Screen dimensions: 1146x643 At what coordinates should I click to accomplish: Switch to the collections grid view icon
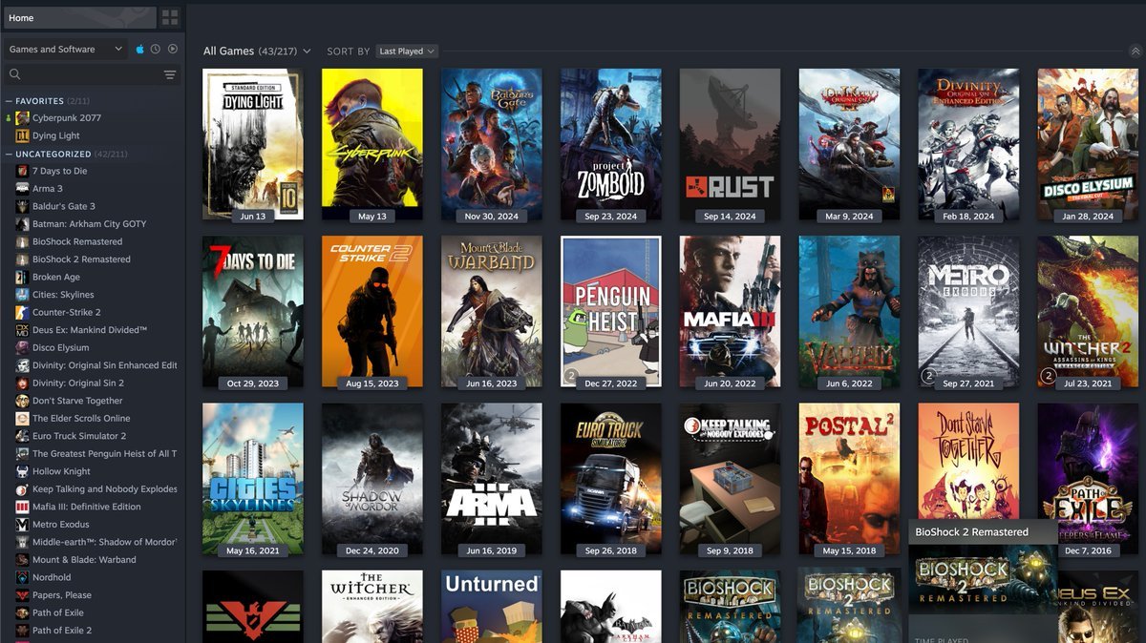170,17
